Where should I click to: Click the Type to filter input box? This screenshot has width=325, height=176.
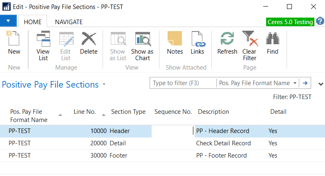pos(183,83)
